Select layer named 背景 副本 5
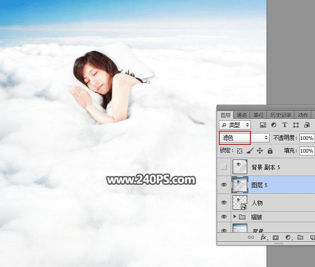The height and width of the screenshot is (267, 315). [x=266, y=167]
